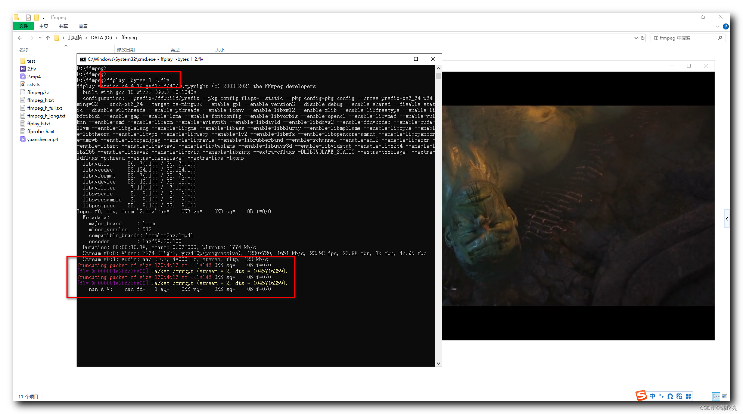
Task: Open the 文件 menu tab
Action: pyautogui.click(x=23, y=26)
